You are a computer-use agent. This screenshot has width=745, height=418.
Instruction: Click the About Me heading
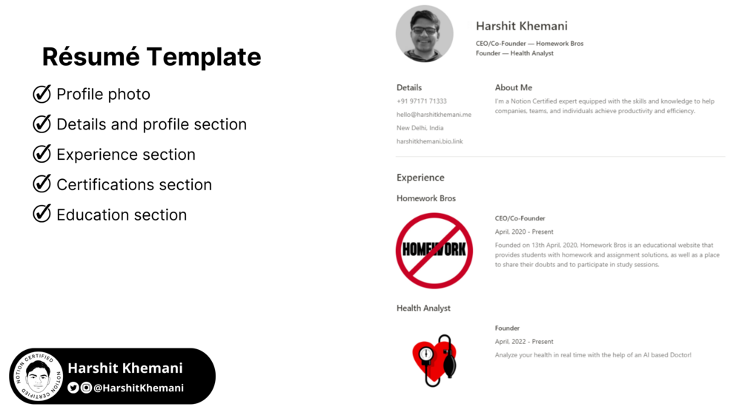point(513,87)
